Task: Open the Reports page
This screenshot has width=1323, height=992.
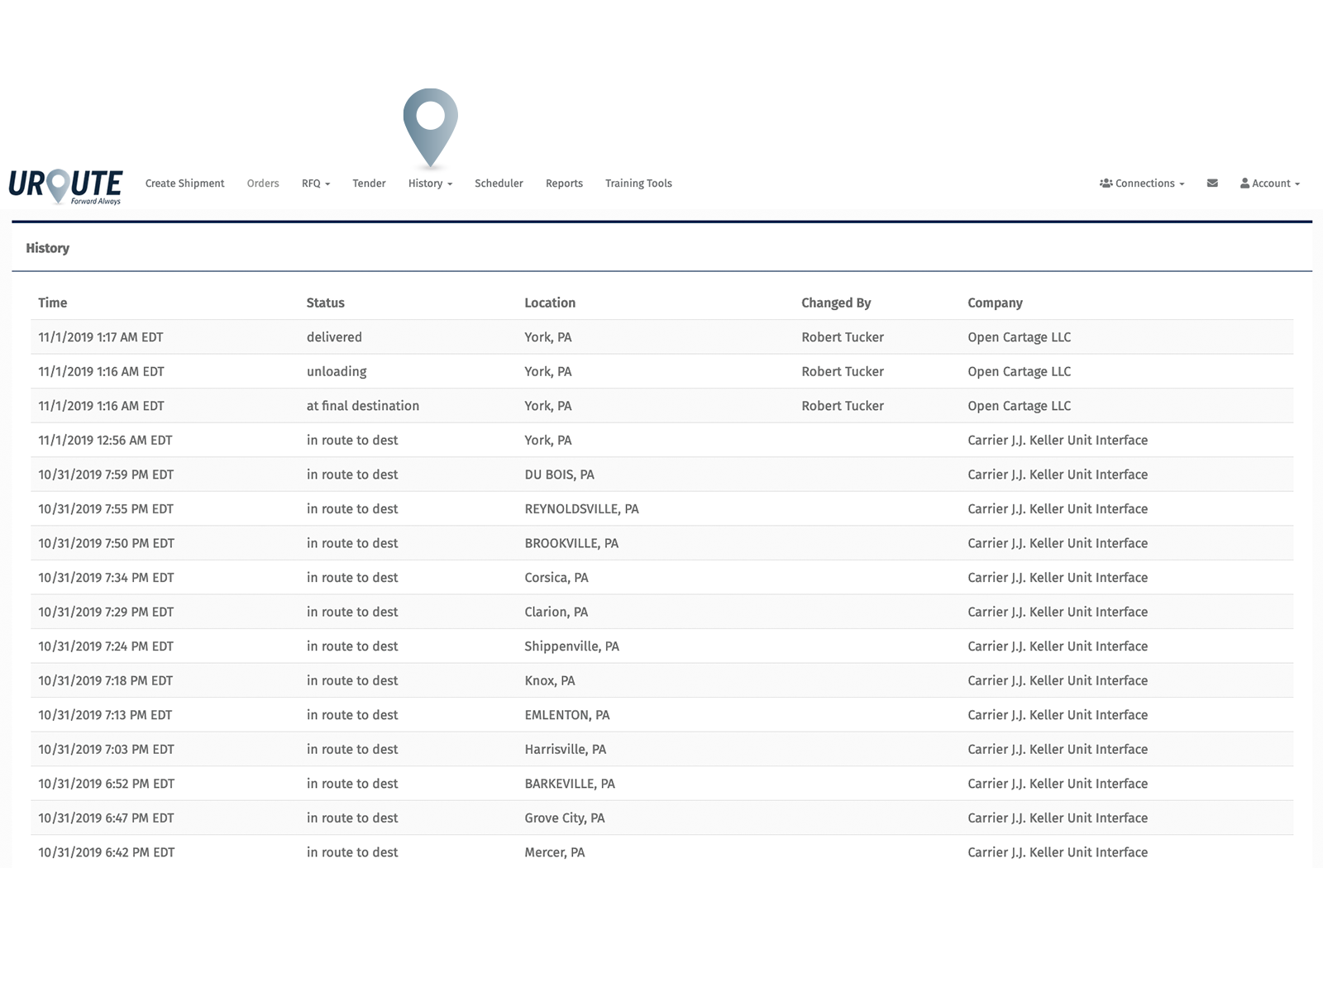Action: (564, 184)
